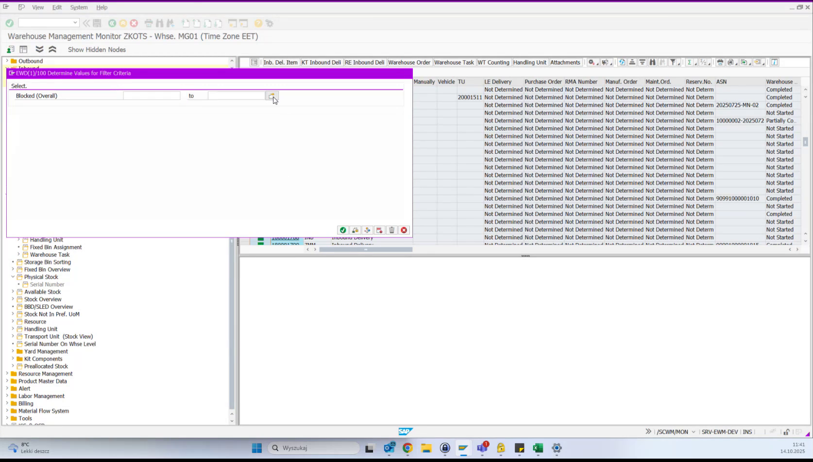Open layout settings with the gear icon
The image size is (813, 462).
[x=591, y=62]
